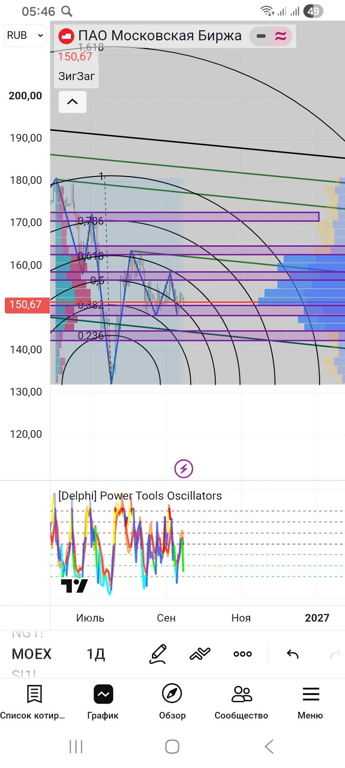
Task: Select the Delphi Power Tools Oscillators label
Action: pyautogui.click(x=140, y=496)
